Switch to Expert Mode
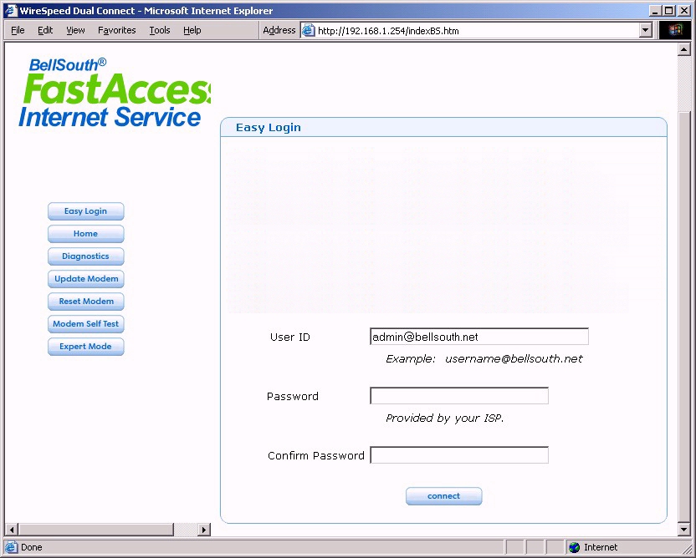Viewport: 696px width, 558px height. 85,347
